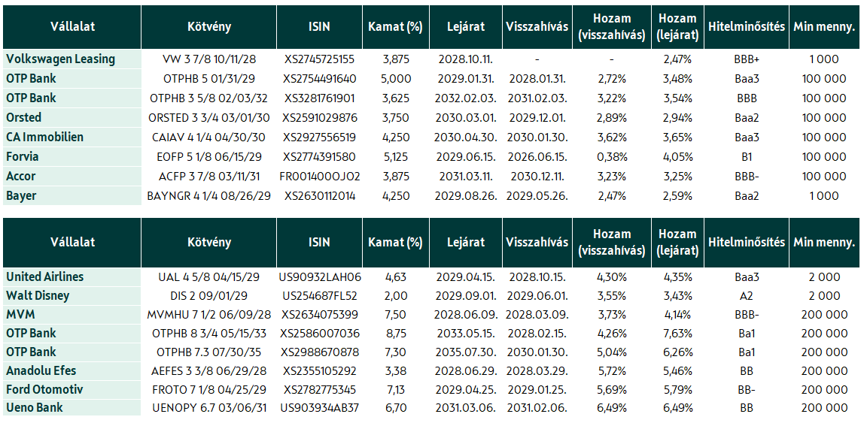The width and height of the screenshot is (867, 423).
Task: Click the Volkswagen Leasing company cell
Action: (71, 59)
